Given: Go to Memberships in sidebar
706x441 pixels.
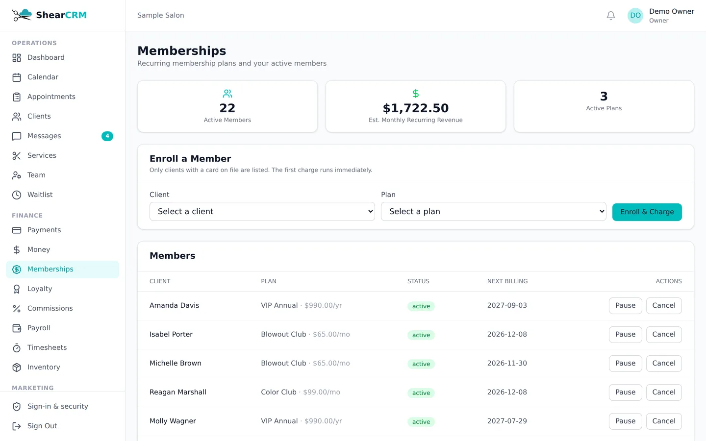Looking at the screenshot, I should [62, 269].
